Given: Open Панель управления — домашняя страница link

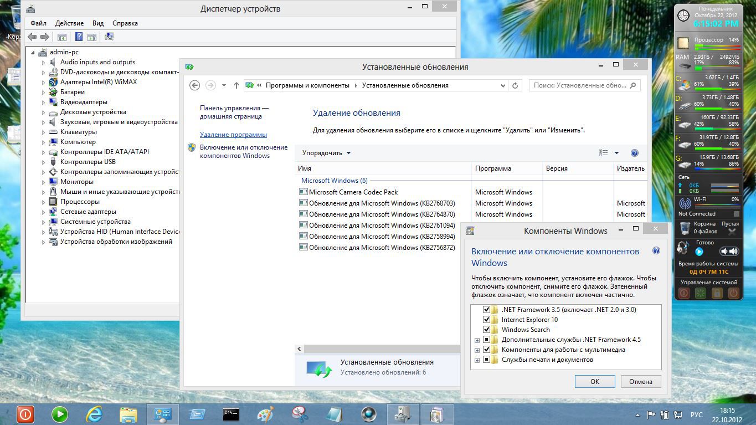Looking at the screenshot, I should [234, 112].
